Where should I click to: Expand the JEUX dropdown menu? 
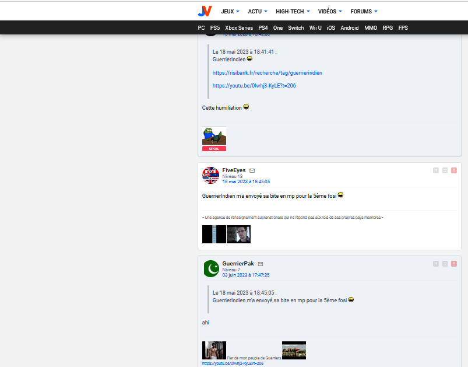(x=230, y=11)
